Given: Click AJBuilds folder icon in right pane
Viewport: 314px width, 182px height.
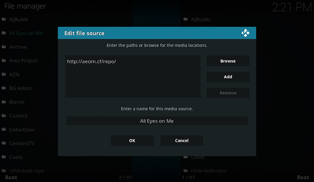Looking at the screenshot, I should 185,19.
